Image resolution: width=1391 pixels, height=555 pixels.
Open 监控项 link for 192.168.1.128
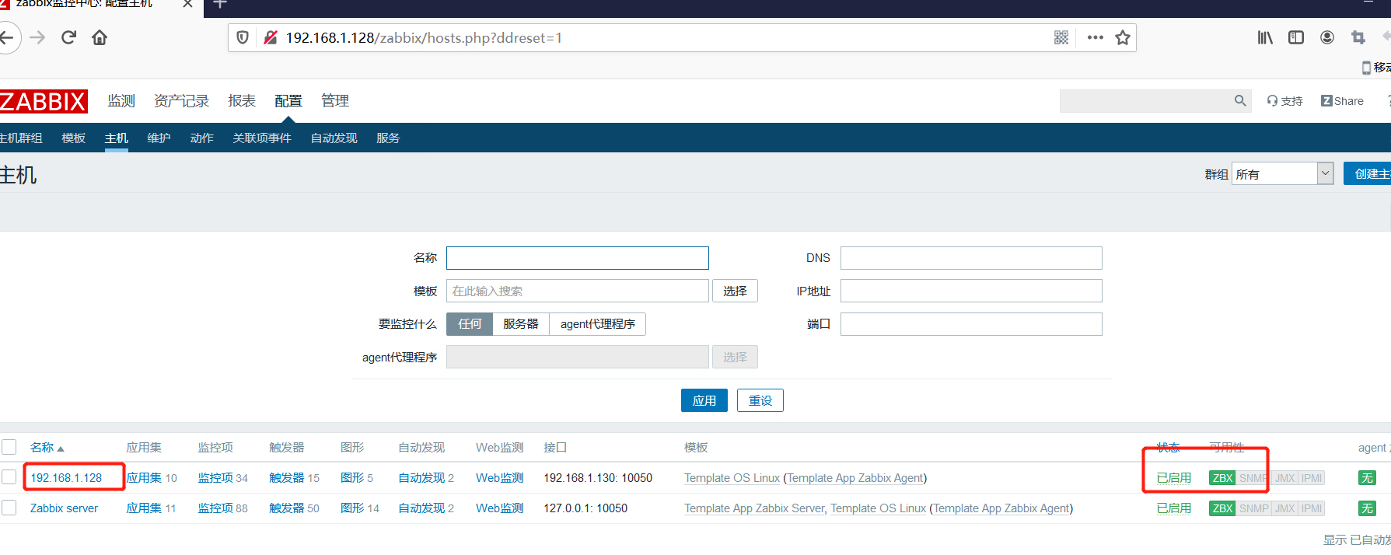click(x=215, y=478)
